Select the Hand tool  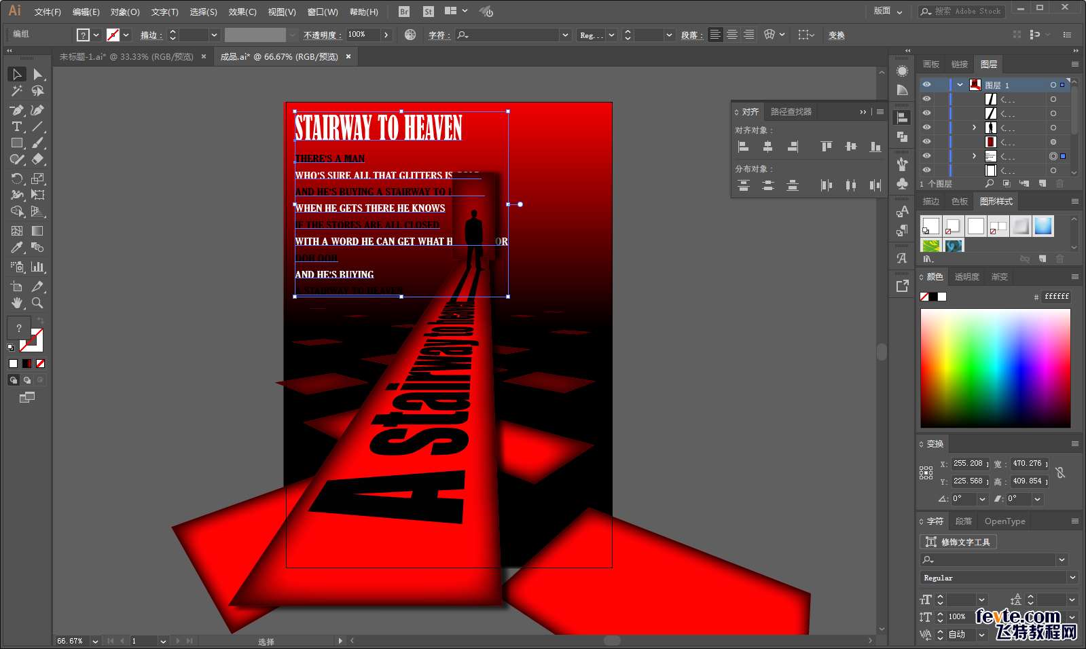(18, 303)
